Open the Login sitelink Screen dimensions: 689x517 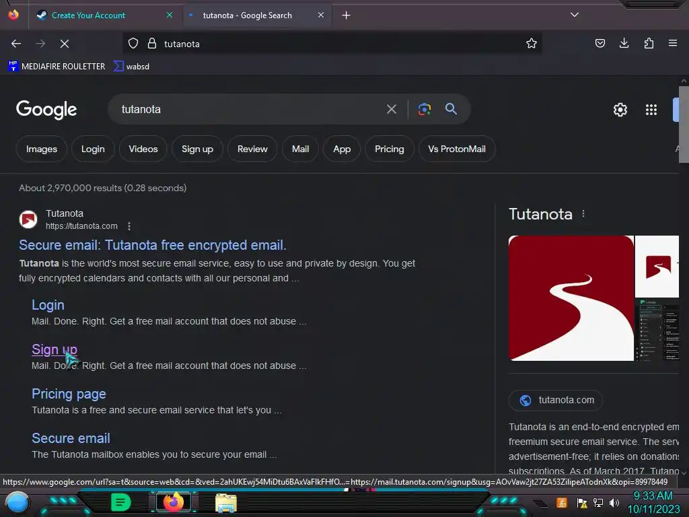(48, 305)
